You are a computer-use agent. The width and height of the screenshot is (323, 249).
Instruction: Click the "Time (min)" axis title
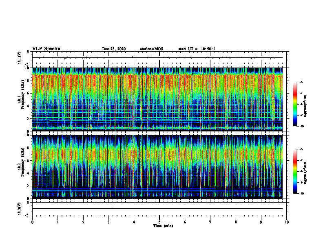163,226
